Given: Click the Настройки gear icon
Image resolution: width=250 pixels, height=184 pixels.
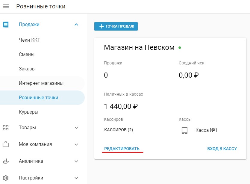Looking at the screenshot, I should click(x=6, y=178).
